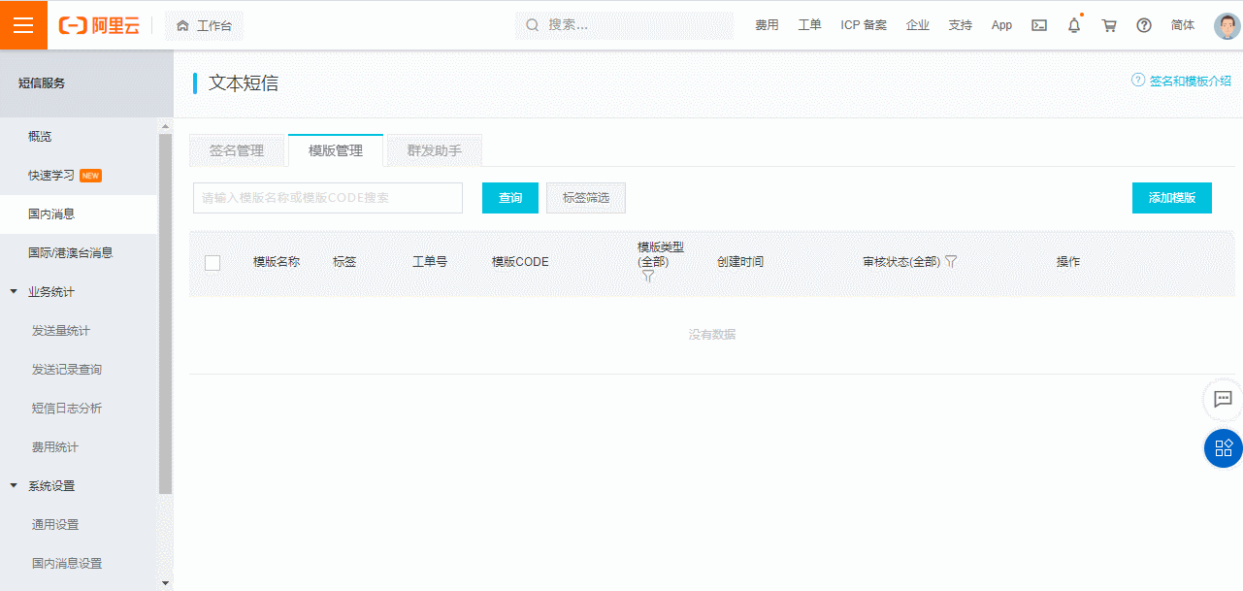Open the 签名和模板介绍 link
Screen dimensions: 1243x591
coord(1189,82)
